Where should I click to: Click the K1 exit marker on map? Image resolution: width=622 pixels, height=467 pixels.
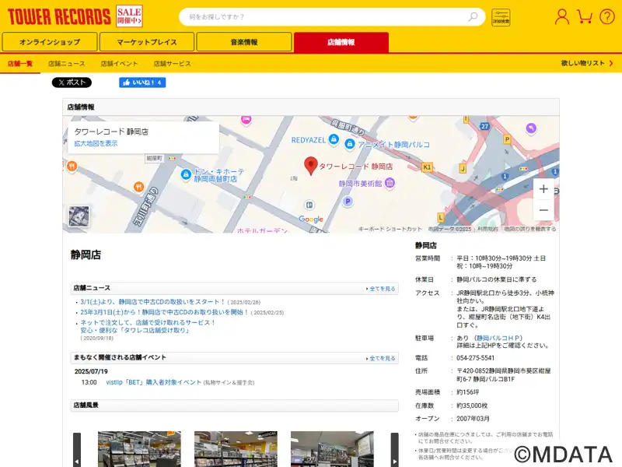[427, 167]
